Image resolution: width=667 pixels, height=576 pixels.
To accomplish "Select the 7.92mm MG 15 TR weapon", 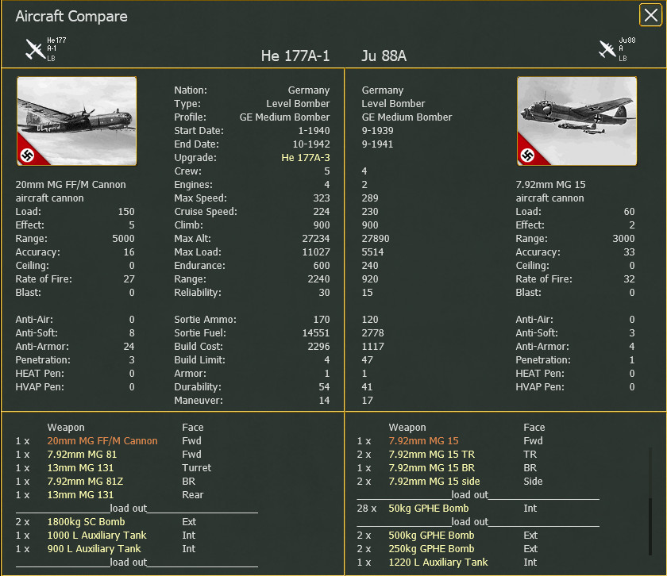I will (x=432, y=455).
